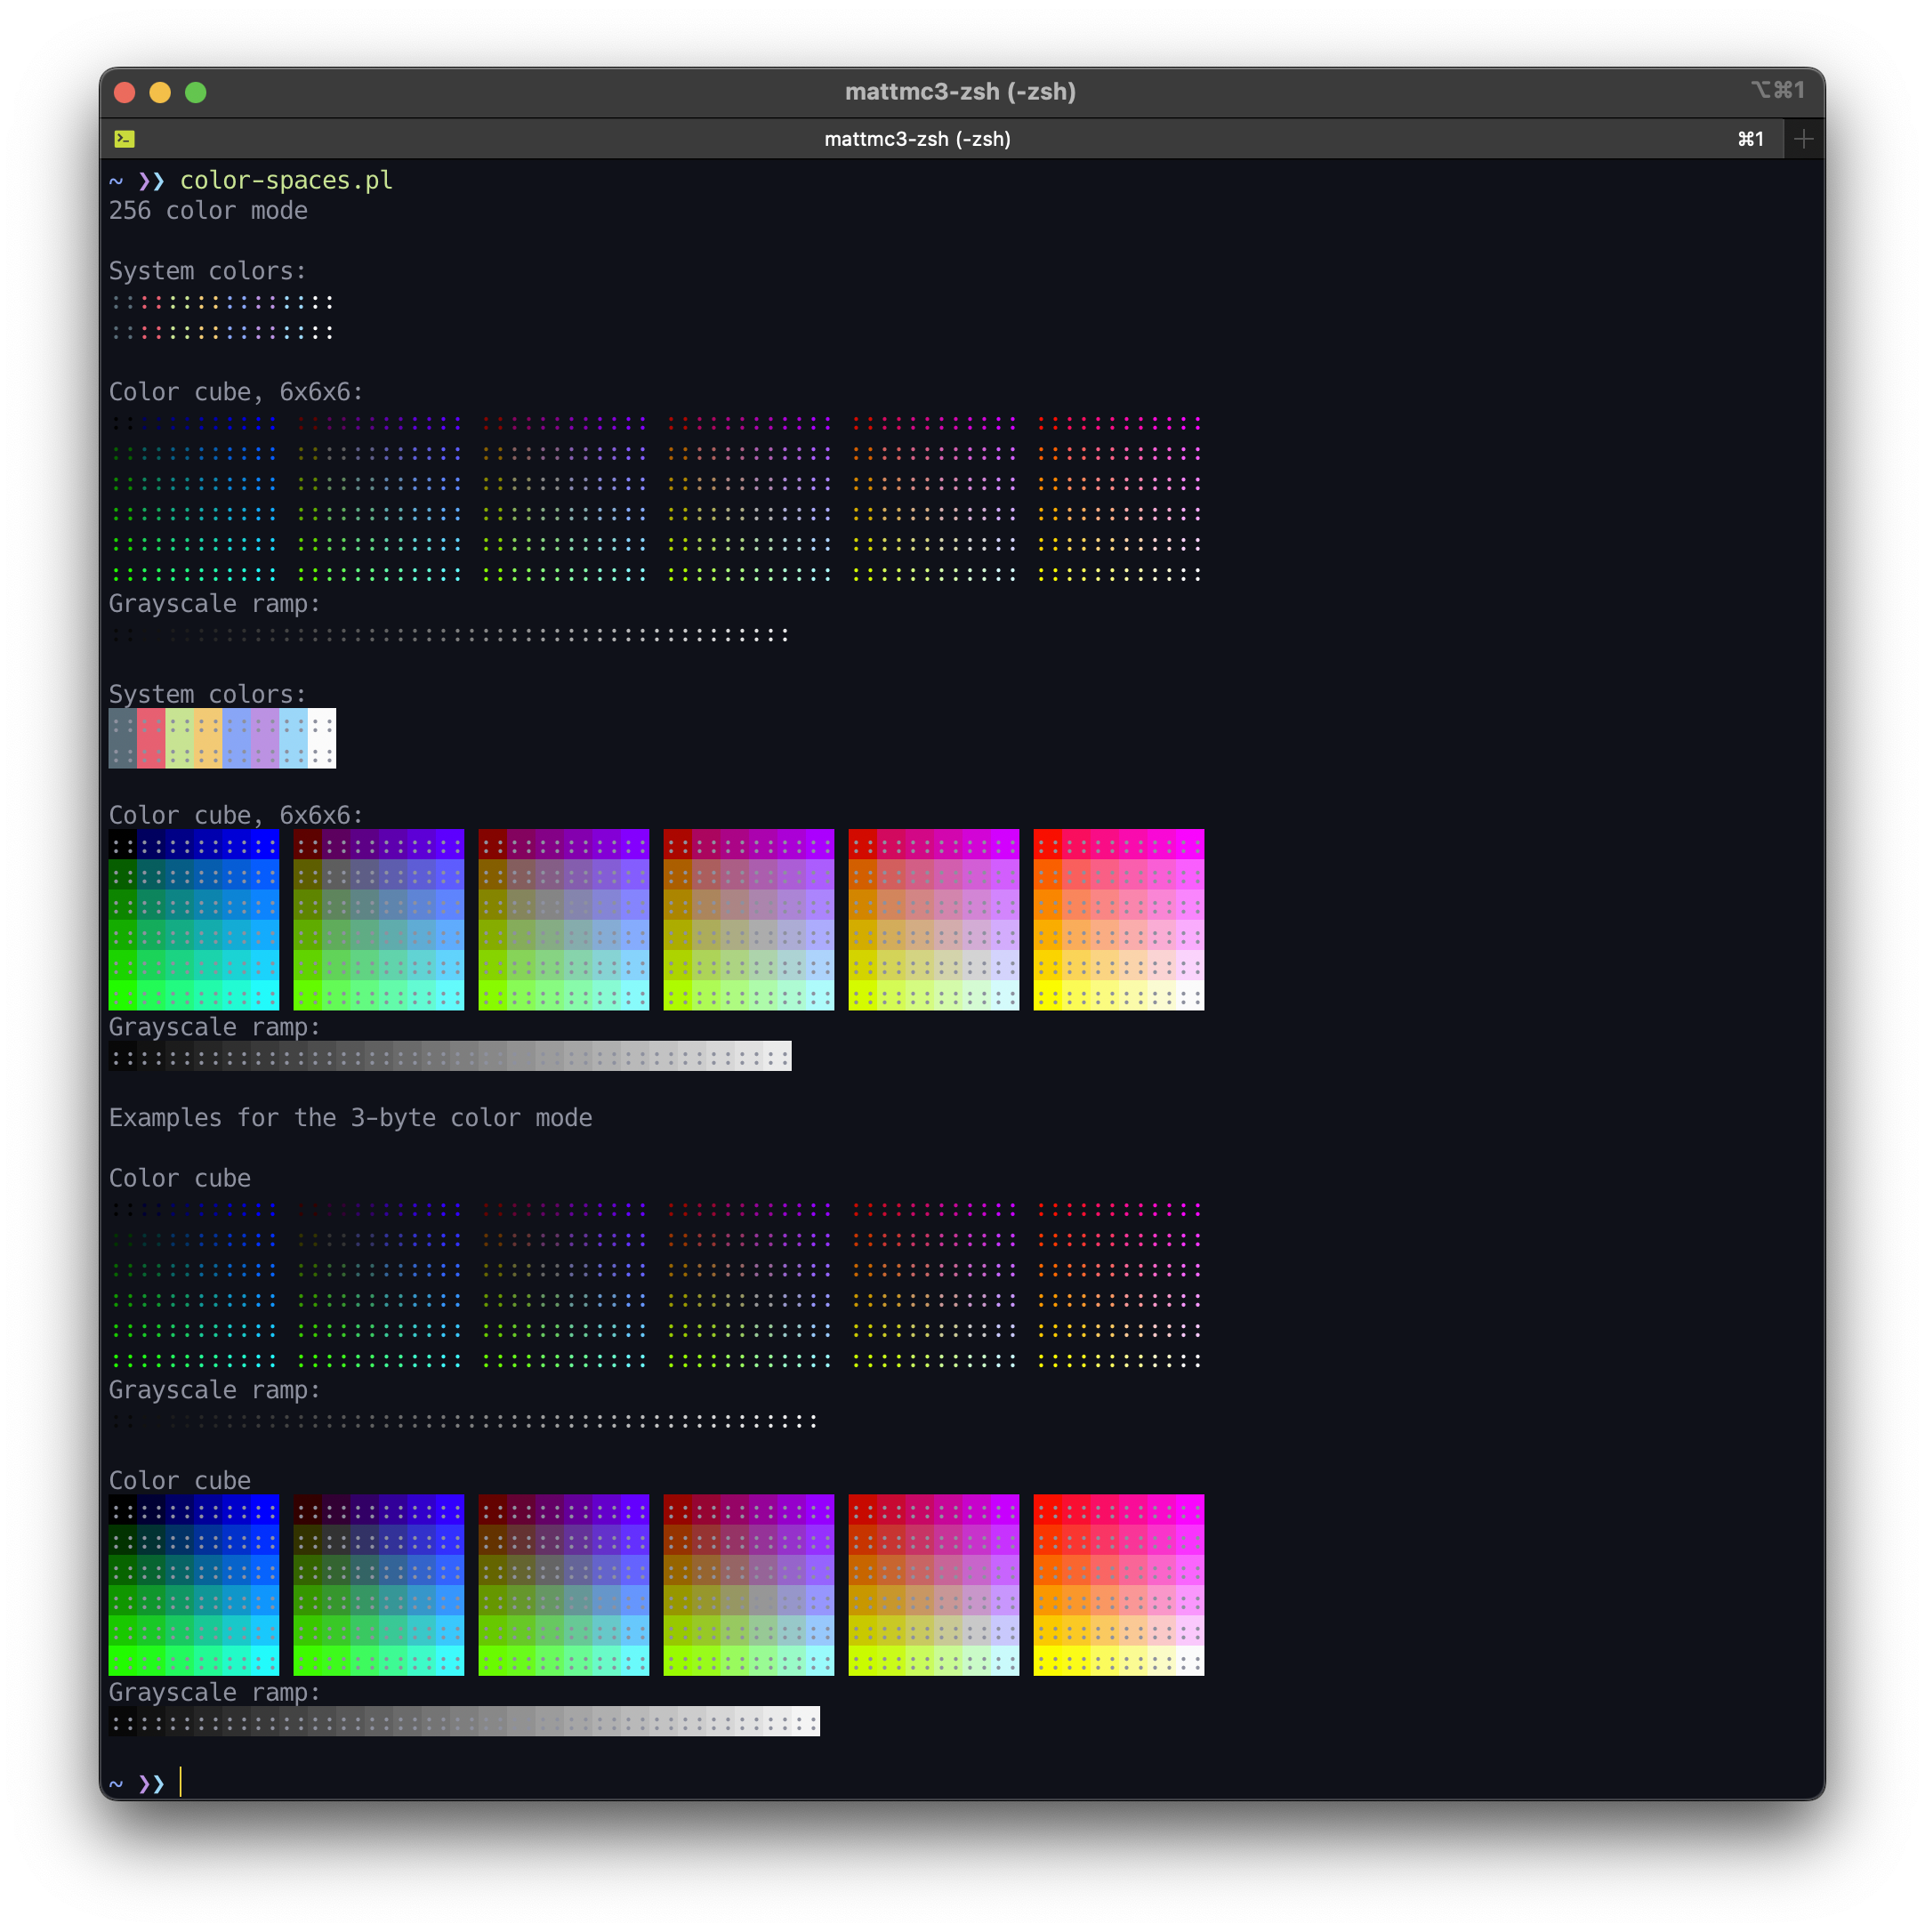Click the cursor at the bottom prompt
The width and height of the screenshot is (1925, 1932).
click(x=181, y=1782)
